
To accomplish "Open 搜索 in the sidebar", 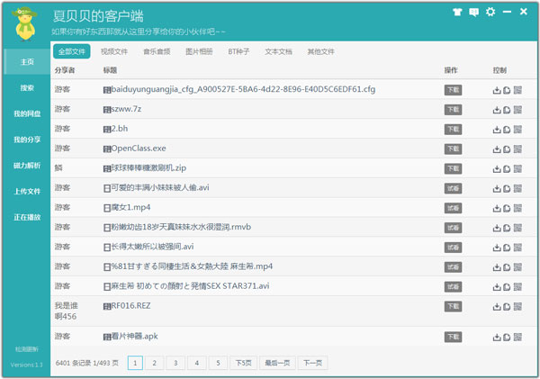I will 27,88.
